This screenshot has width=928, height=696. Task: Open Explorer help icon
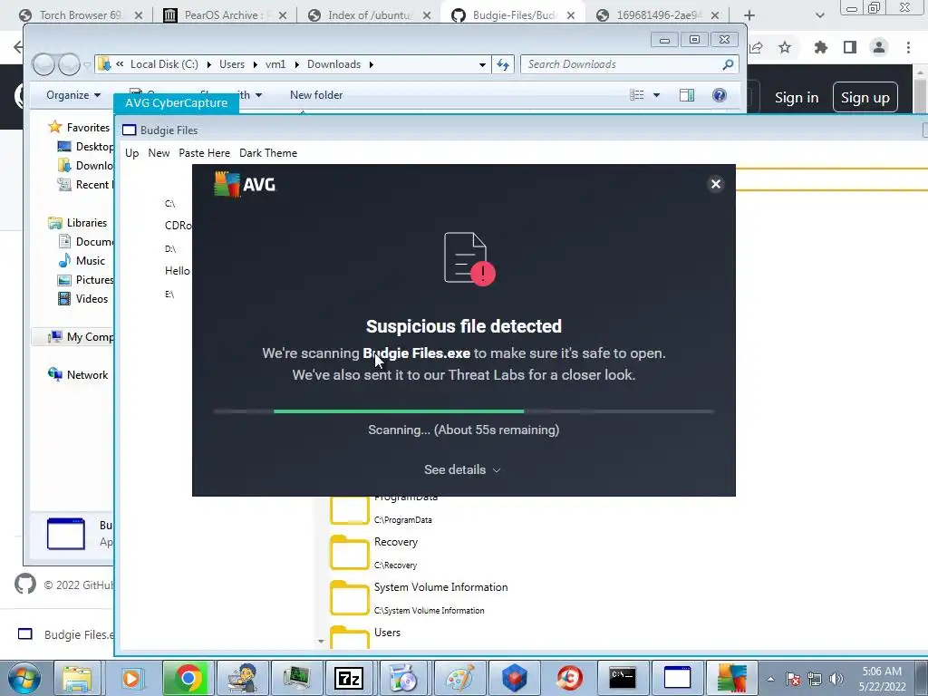(x=719, y=95)
